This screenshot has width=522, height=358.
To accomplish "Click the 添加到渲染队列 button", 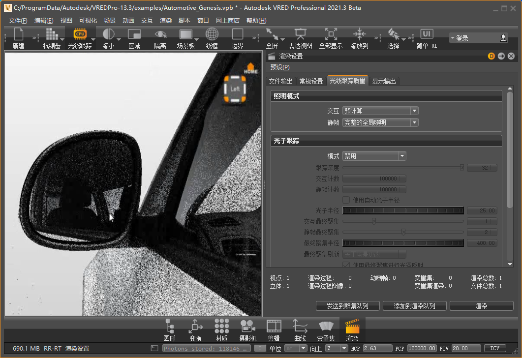I will [x=414, y=306].
